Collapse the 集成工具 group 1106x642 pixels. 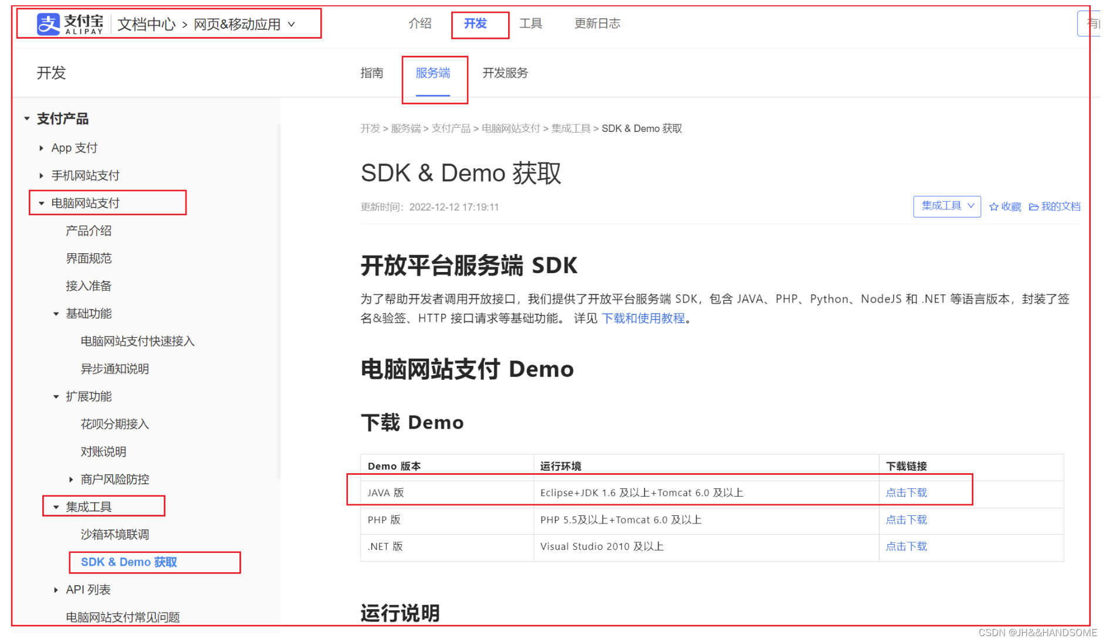[x=56, y=507]
